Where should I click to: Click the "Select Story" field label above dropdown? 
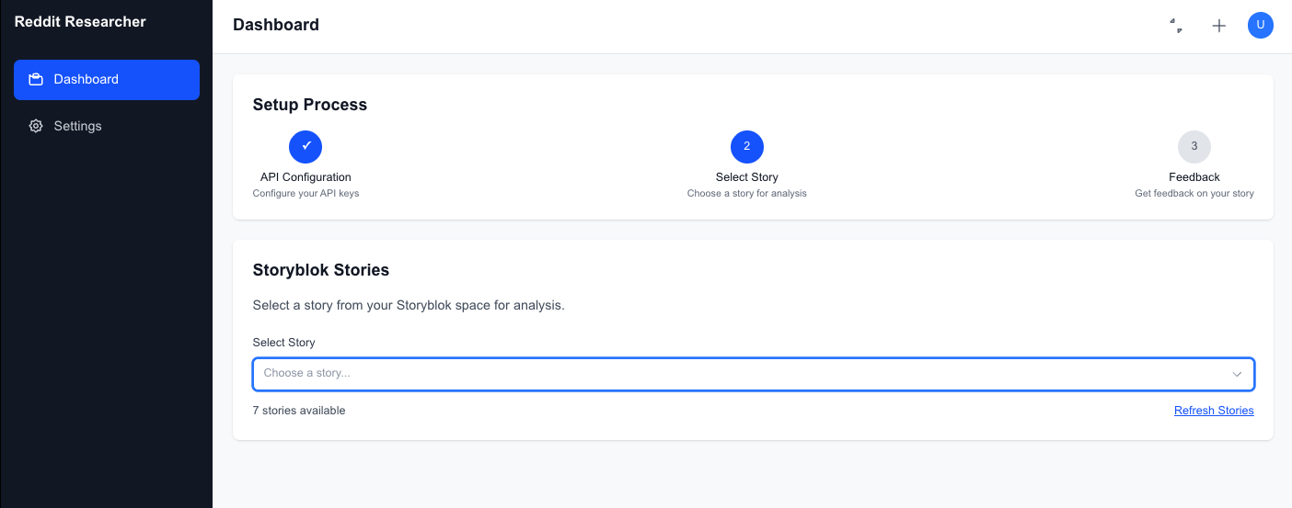(283, 343)
